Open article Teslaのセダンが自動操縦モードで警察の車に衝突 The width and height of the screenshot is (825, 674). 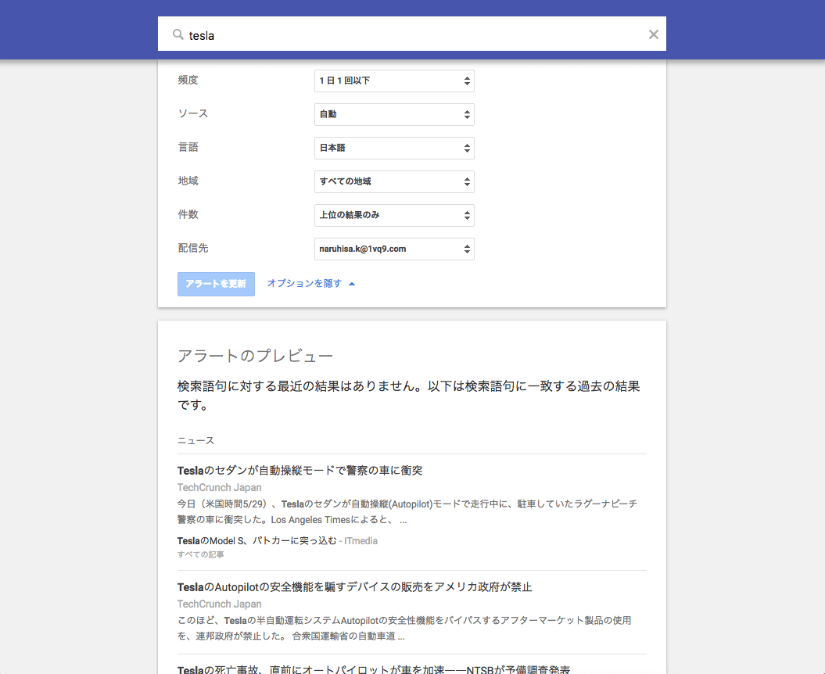300,471
